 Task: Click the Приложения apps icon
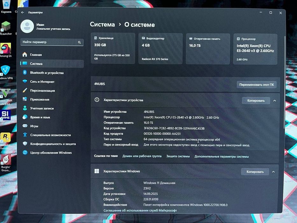[x=25, y=99]
